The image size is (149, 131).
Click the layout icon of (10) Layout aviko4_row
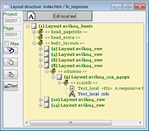click(x=47, y=100)
